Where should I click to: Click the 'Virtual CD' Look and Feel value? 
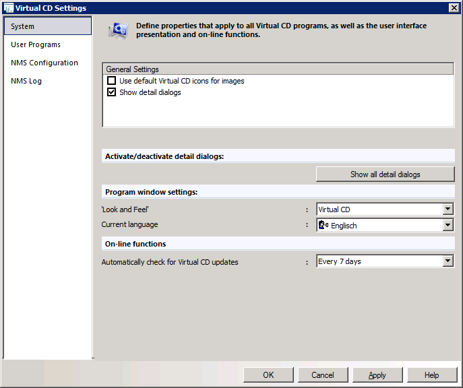379,209
